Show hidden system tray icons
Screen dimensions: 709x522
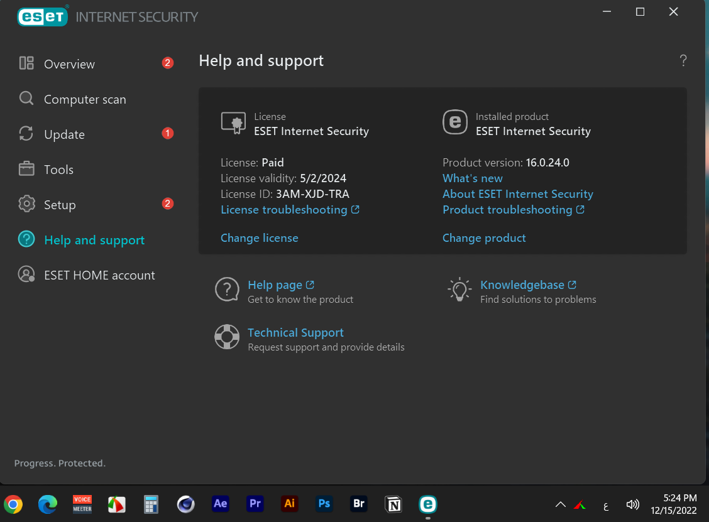tap(560, 504)
